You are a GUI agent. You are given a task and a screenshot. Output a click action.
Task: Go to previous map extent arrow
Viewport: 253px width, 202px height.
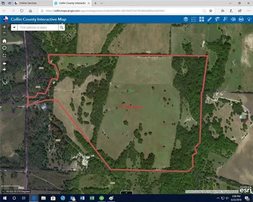click(4, 63)
